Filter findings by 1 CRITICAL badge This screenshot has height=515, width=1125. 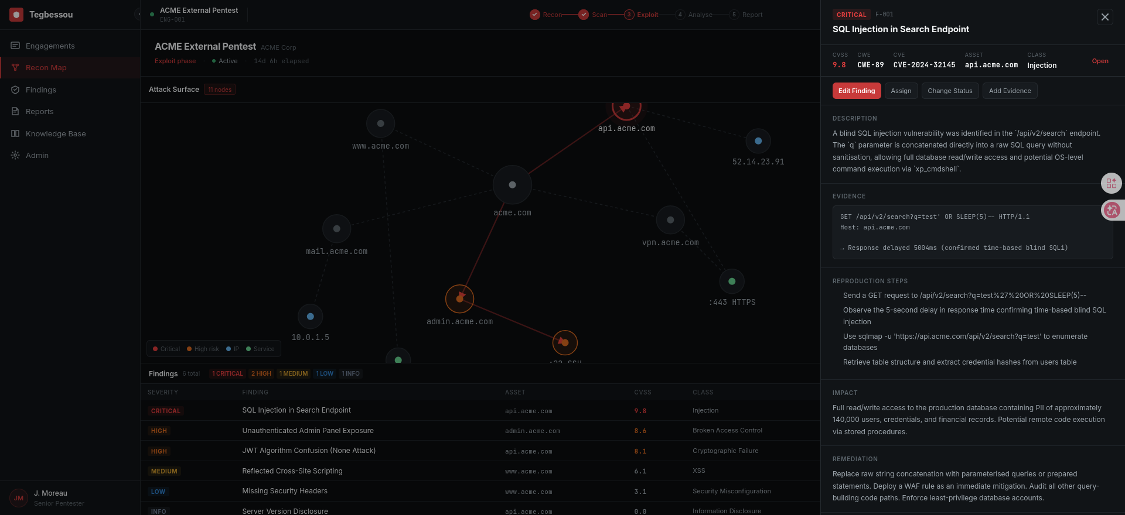click(x=227, y=373)
